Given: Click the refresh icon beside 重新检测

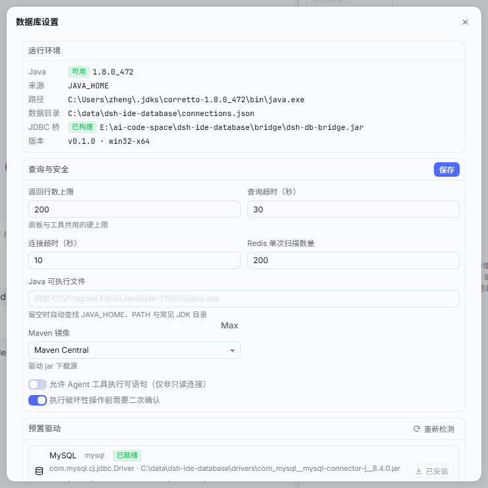Looking at the screenshot, I should pyautogui.click(x=417, y=429).
